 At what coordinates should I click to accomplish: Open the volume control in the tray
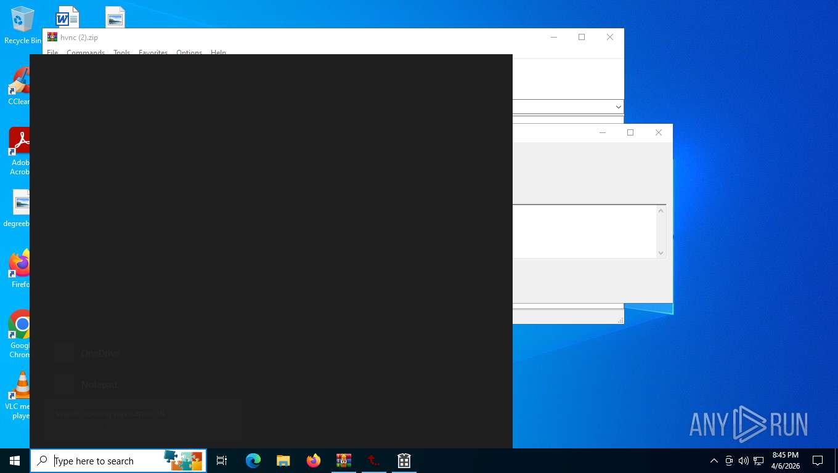click(x=744, y=461)
